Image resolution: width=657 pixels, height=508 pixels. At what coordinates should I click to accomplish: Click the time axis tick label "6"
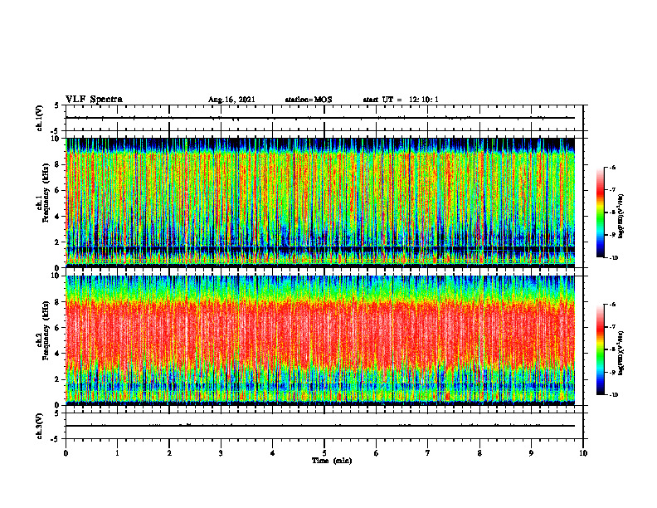click(x=377, y=453)
